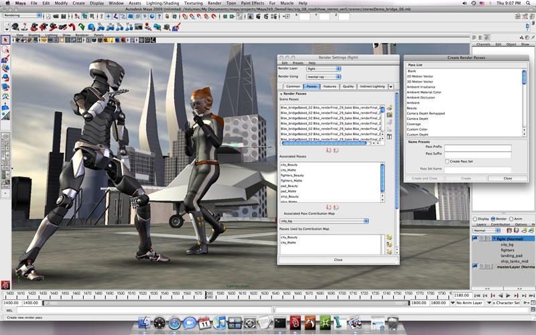Click Close in Render Settings window

pyautogui.click(x=338, y=260)
